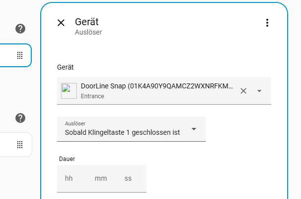Grab the upper drag handle icon
Screen dimensions: 301x199
[x=20, y=55]
